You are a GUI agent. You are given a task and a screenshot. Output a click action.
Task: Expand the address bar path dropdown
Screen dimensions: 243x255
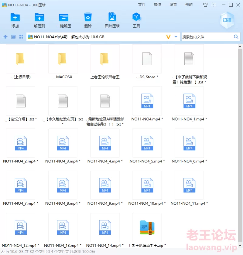pos(176,37)
